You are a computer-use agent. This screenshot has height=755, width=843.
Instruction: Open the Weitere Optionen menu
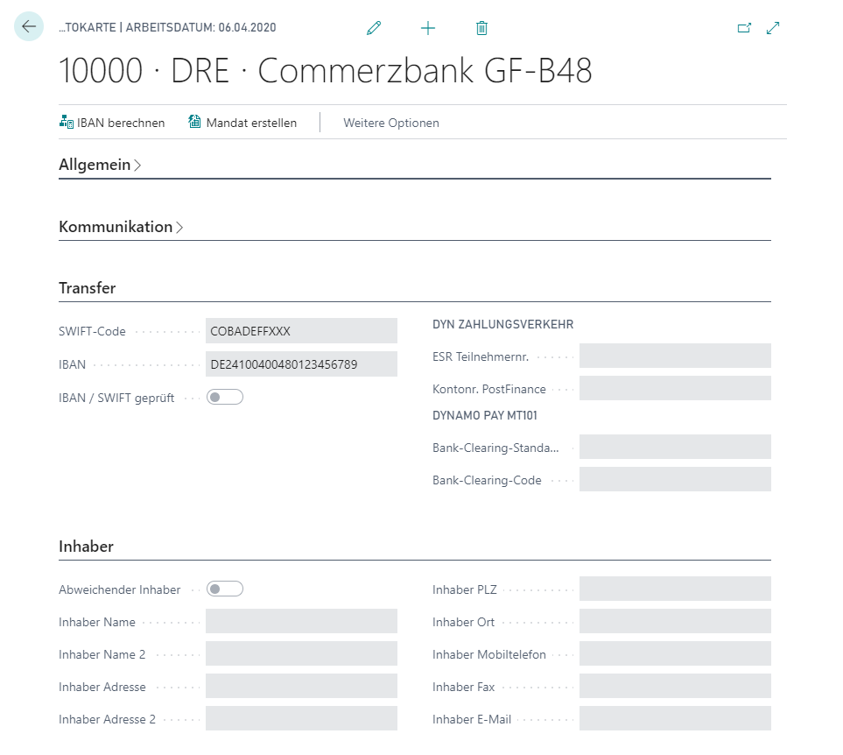click(x=390, y=123)
